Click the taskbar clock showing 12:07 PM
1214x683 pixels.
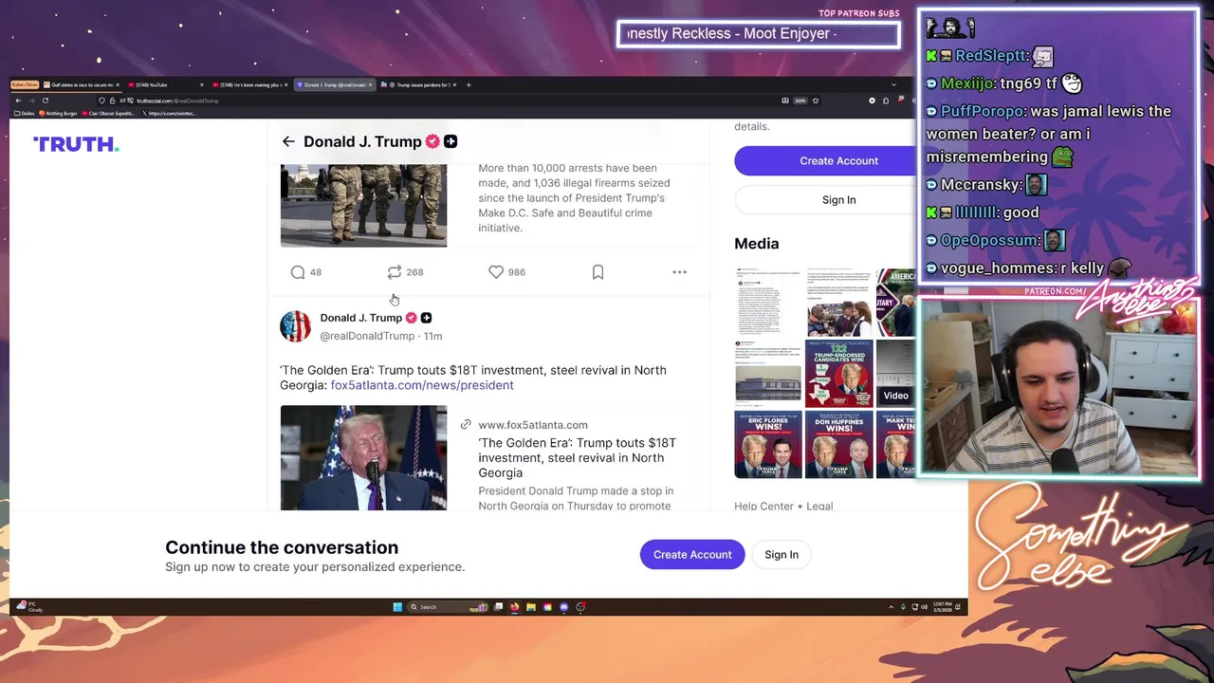(942, 607)
